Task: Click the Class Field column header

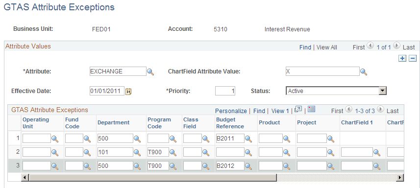Action: pyautogui.click(x=191, y=123)
